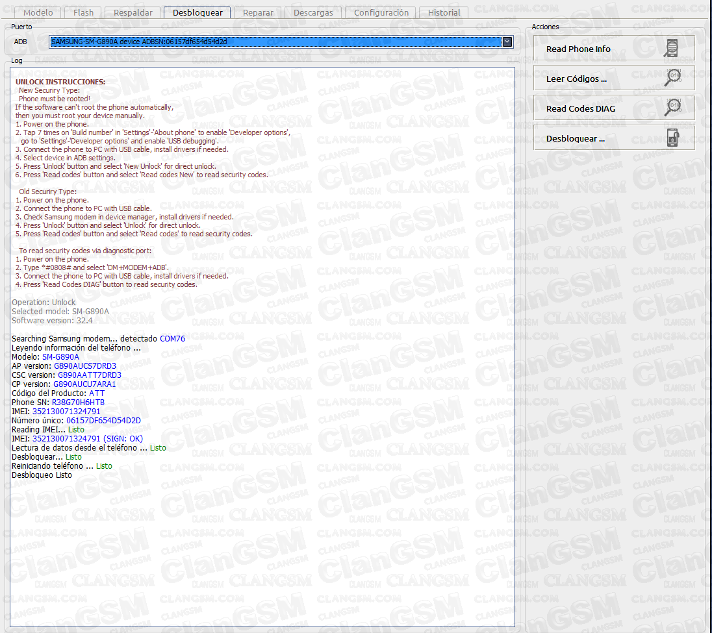Viewport: 712px width, 633px height.
Task: Click 'Leyendo información del teléfono' log line
Action: [76, 347]
